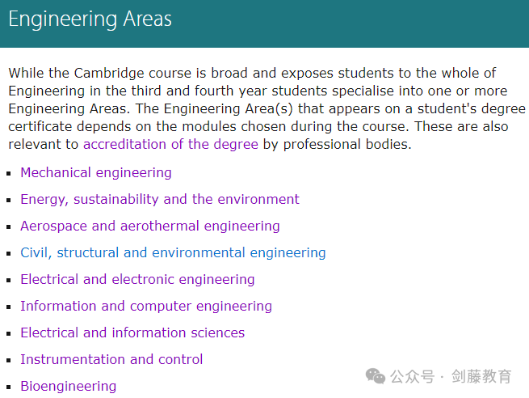Click bullet marker beside Aerospace and aerothermal
Viewport: 529px width, 398px height.
click(x=9, y=227)
